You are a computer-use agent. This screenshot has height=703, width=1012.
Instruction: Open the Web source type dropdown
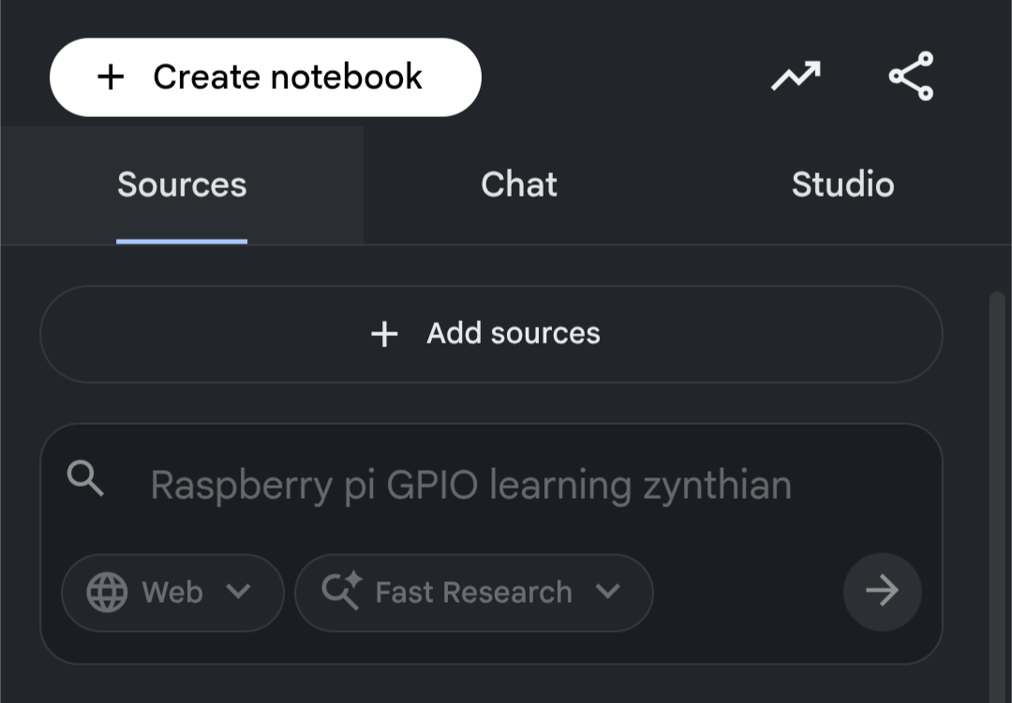tap(172, 593)
